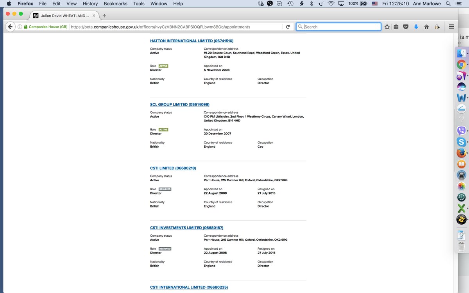Bookmark this page with the star icon
The image size is (469, 293).
pyautogui.click(x=387, y=27)
